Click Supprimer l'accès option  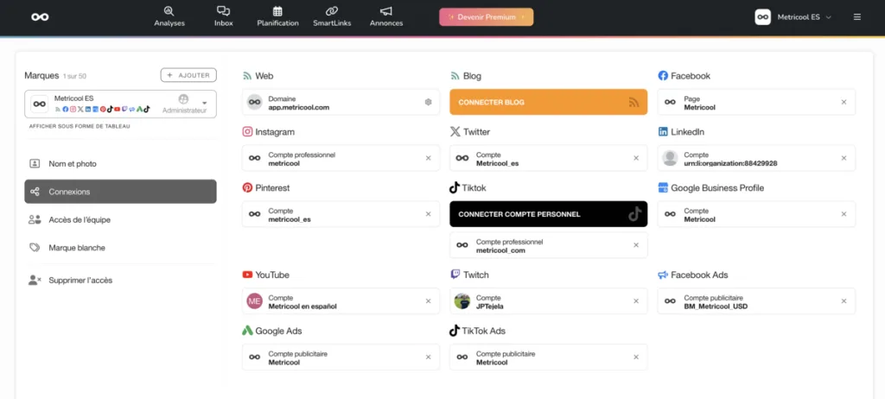pyautogui.click(x=120, y=280)
